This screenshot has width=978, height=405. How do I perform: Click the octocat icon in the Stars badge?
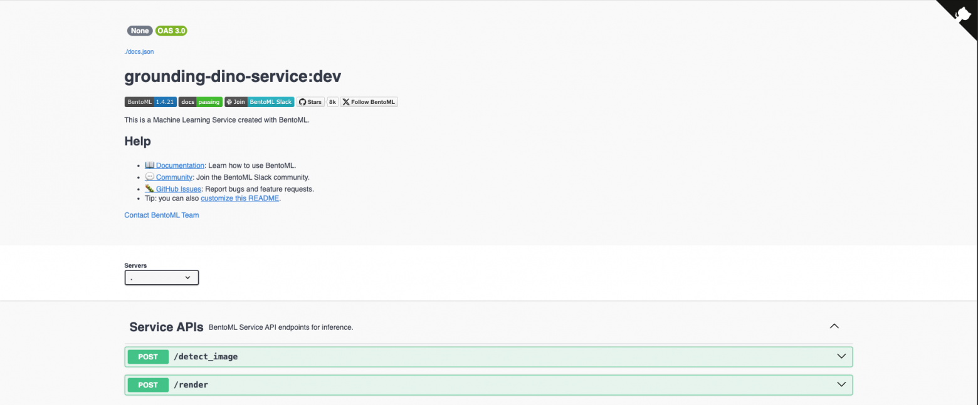click(303, 101)
